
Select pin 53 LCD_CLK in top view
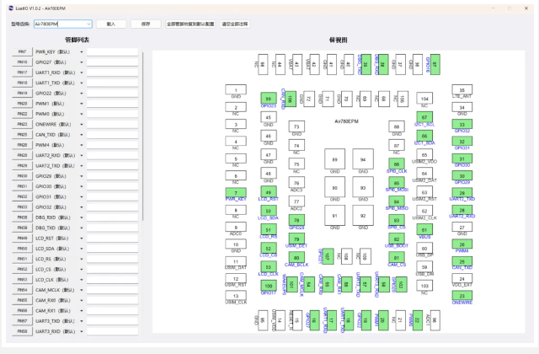point(269,266)
